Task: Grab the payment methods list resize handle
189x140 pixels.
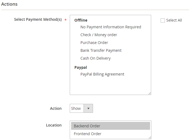Action: (x=150, y=93)
